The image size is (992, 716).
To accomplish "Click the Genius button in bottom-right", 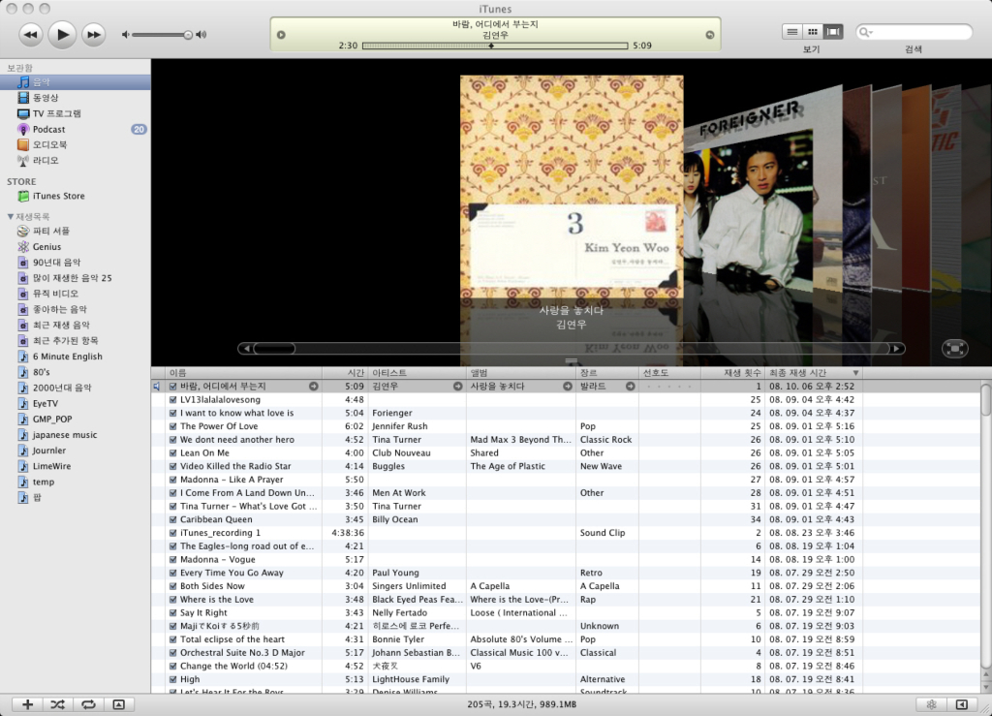I will pyautogui.click(x=931, y=704).
